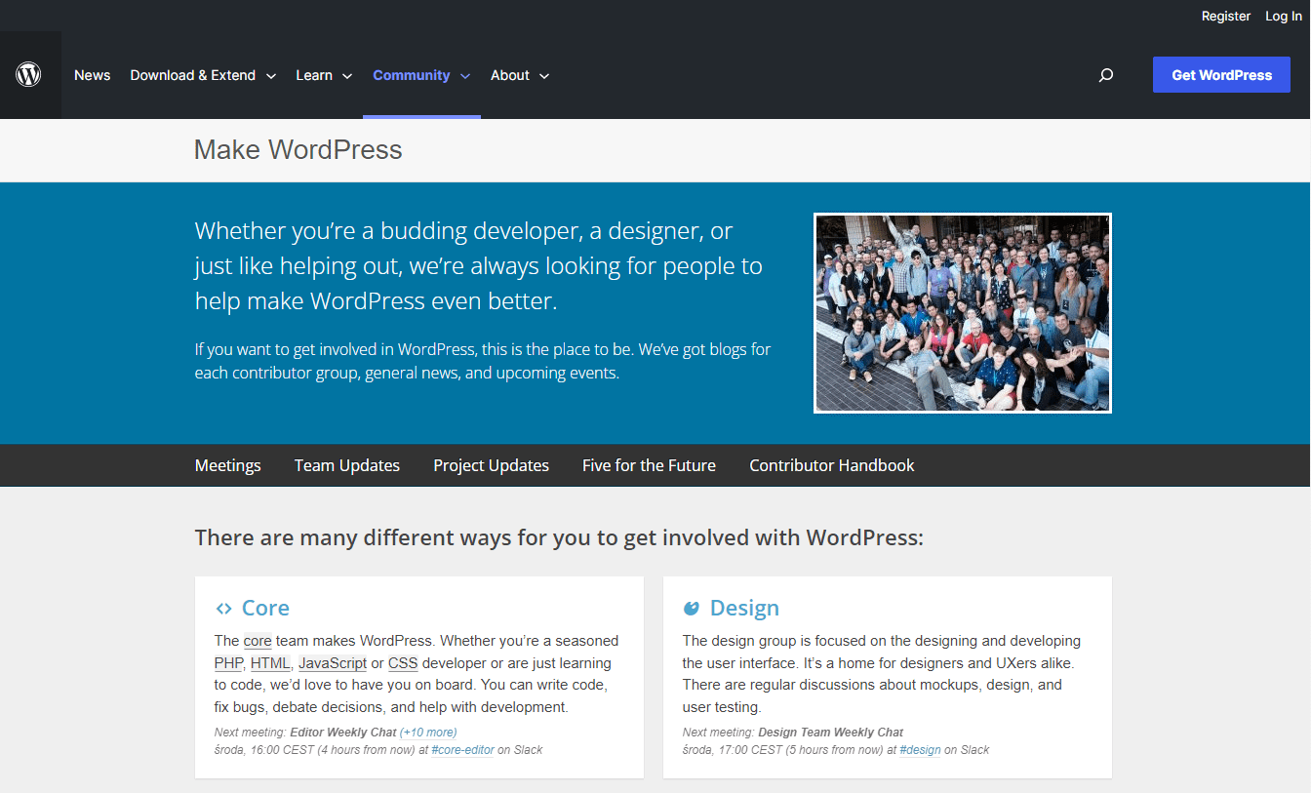Viewport: 1311px width, 793px height.
Task: Expand the Download & Extend menu
Action: [x=203, y=75]
